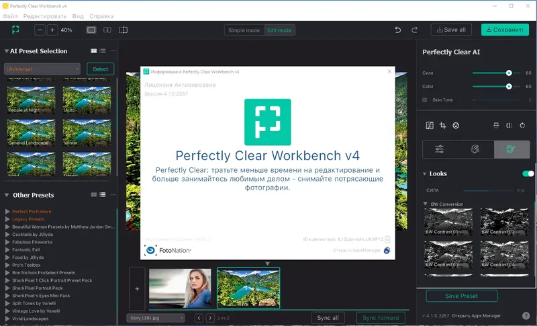This screenshot has height=326, width=537.
Task: Click Apps Manager icon in info dialog
Action: [387, 250]
